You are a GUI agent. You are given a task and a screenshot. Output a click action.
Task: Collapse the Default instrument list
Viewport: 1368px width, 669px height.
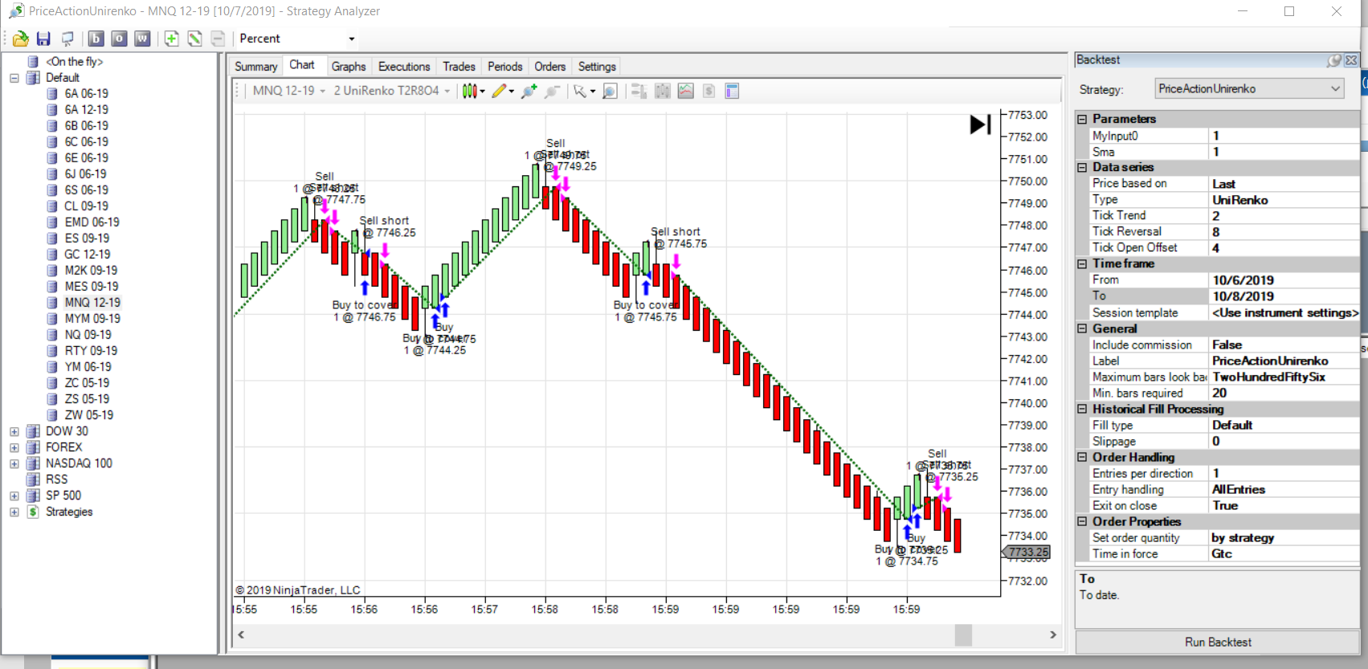tap(14, 78)
